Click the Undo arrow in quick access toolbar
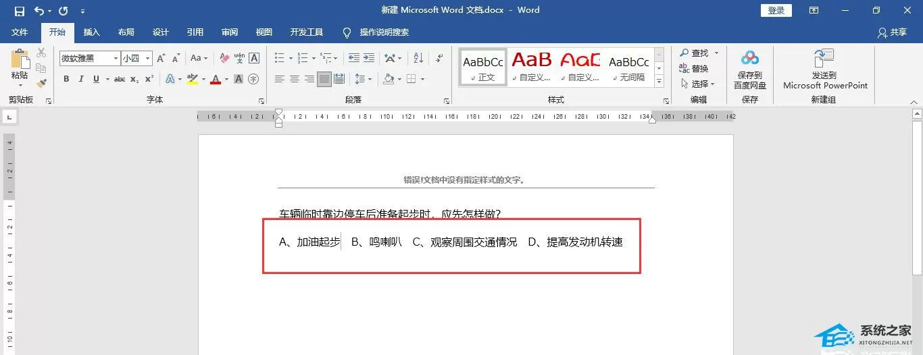This screenshot has height=355, width=923. coord(39,11)
